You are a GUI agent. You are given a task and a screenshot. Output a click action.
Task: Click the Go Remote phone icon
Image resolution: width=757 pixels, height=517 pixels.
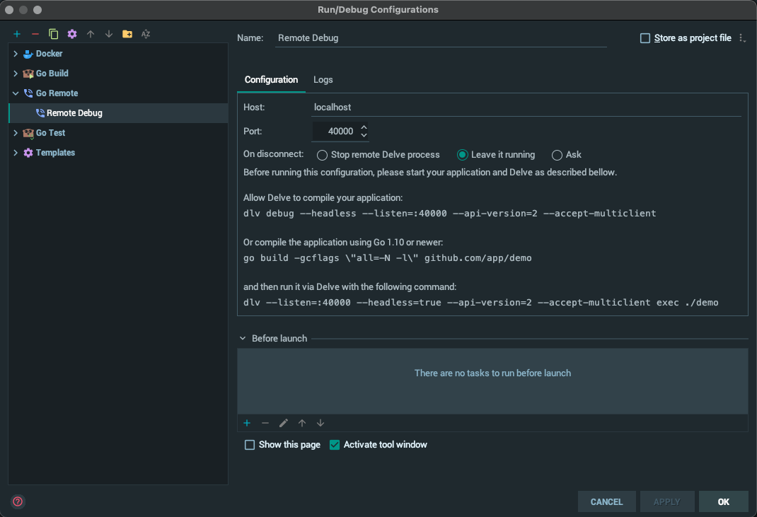coord(28,93)
